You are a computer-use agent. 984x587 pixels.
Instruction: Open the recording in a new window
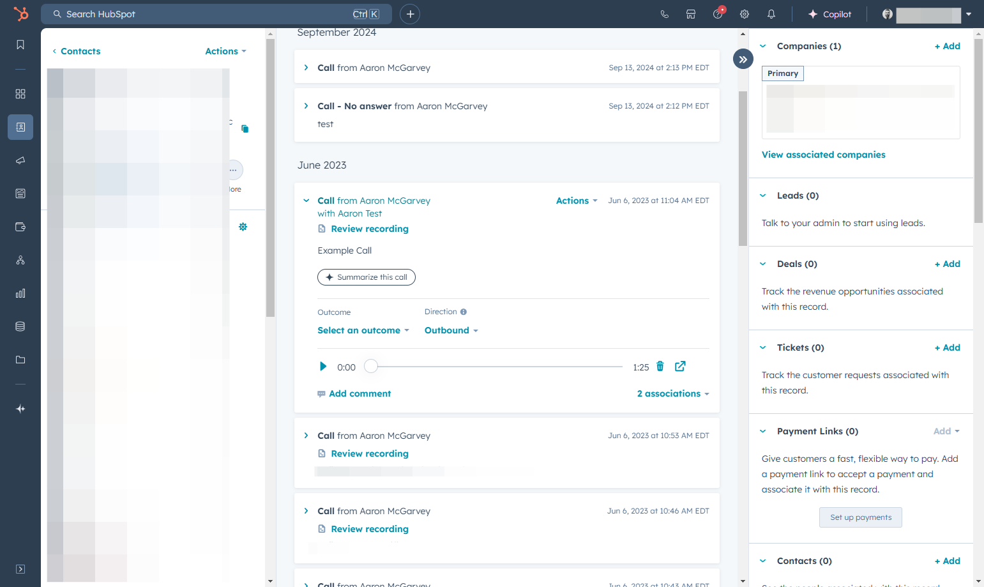(x=680, y=366)
